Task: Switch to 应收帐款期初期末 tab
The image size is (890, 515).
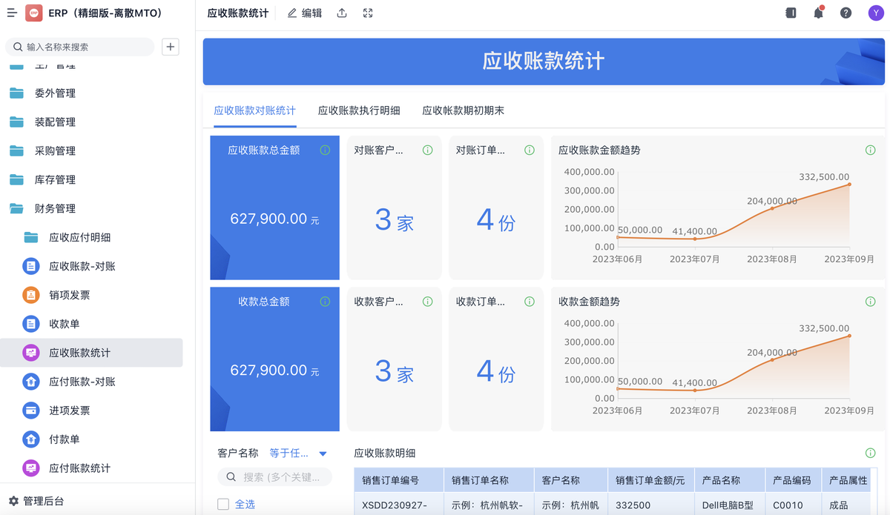Action: tap(463, 110)
